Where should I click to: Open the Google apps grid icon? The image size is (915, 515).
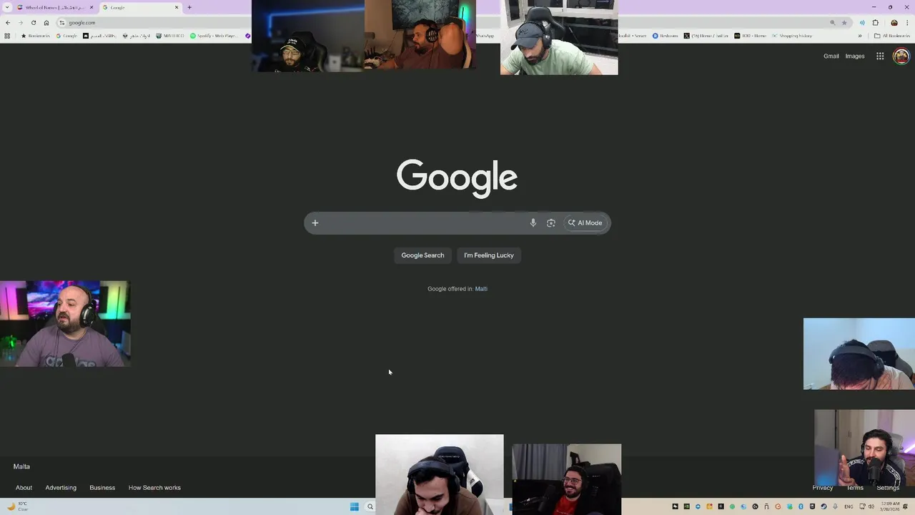pos(880,56)
